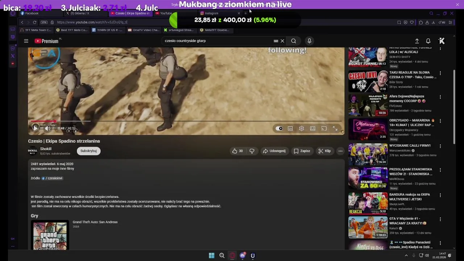Click the youtube.com URL address field
Screen dimensions: 464x261
click(92, 22)
